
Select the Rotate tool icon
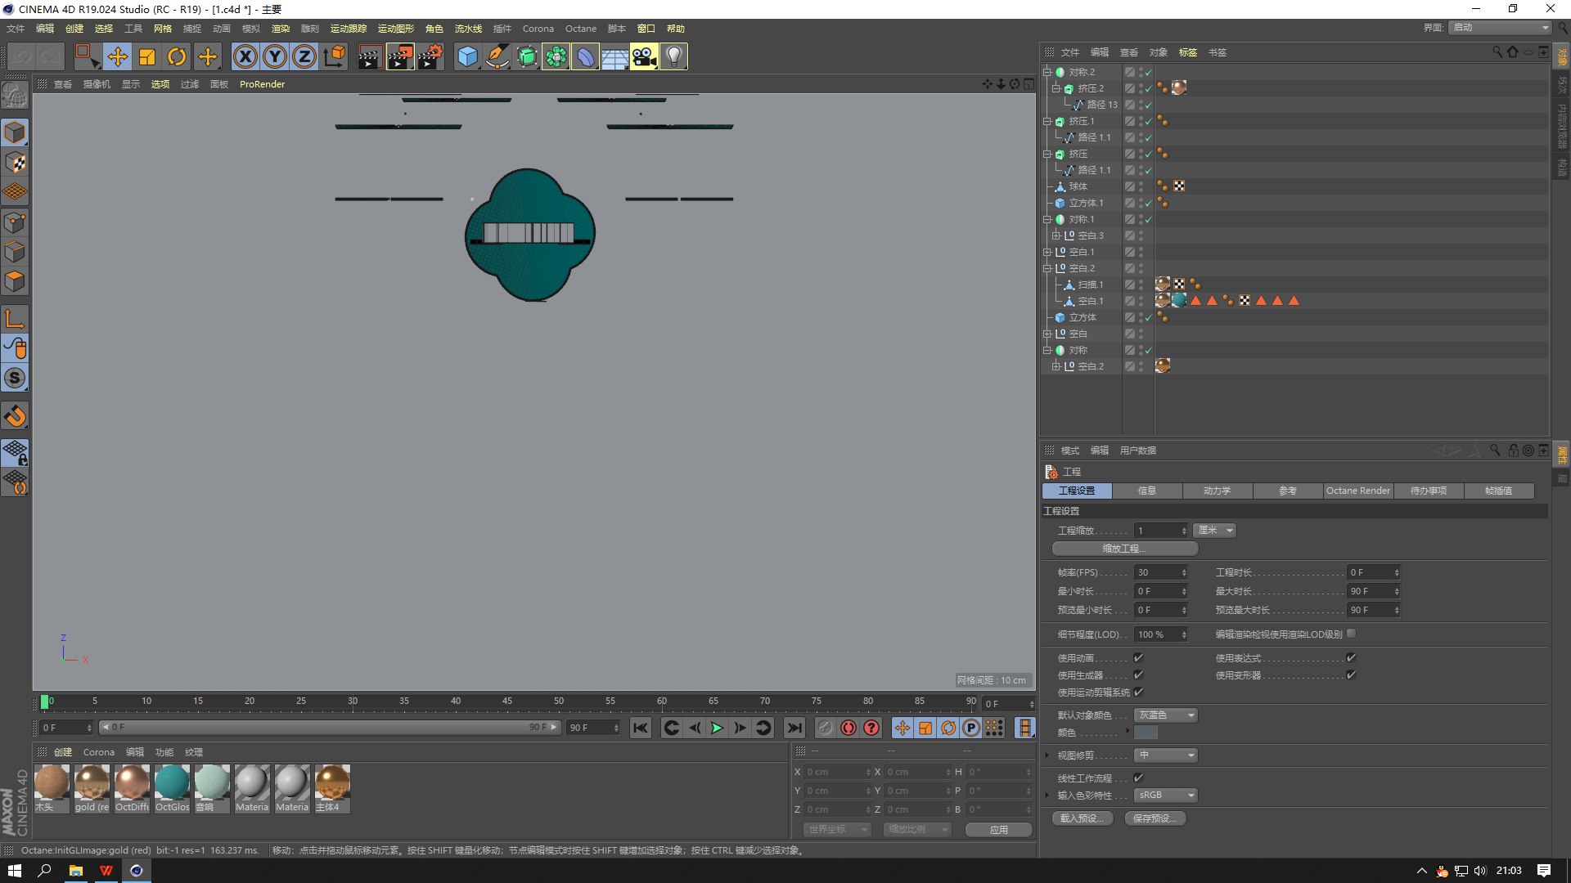pos(177,56)
